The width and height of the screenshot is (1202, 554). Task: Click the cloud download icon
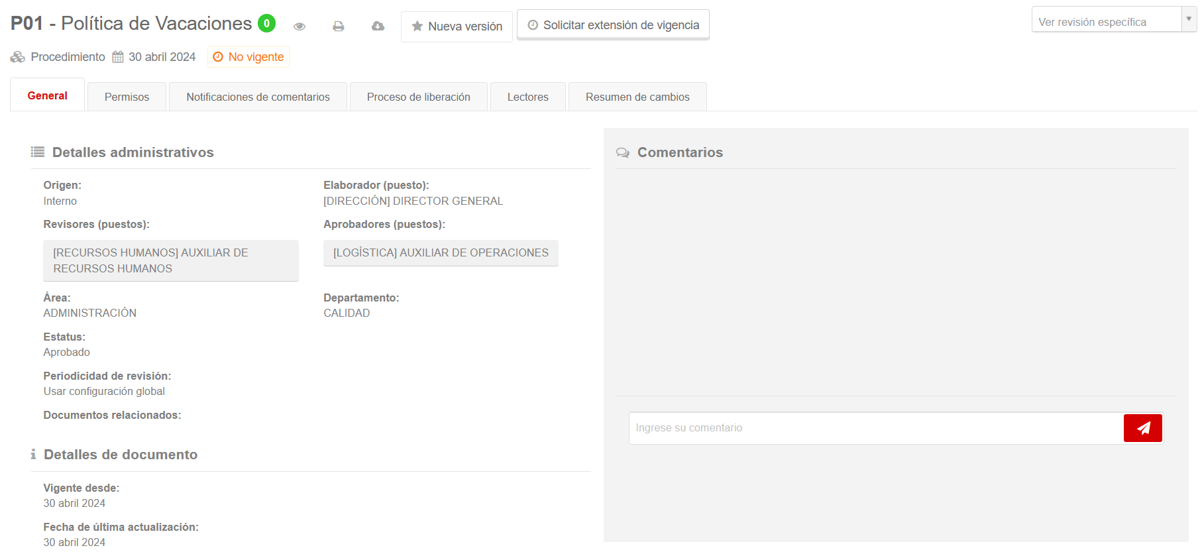(378, 27)
